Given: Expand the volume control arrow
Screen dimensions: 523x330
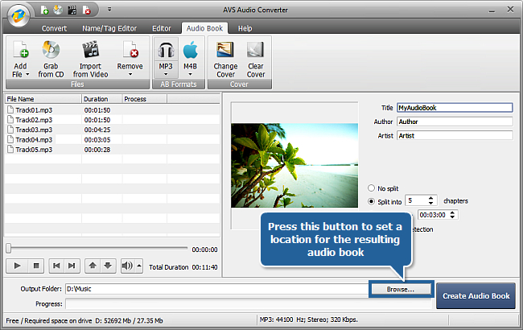Looking at the screenshot, I should [139, 266].
